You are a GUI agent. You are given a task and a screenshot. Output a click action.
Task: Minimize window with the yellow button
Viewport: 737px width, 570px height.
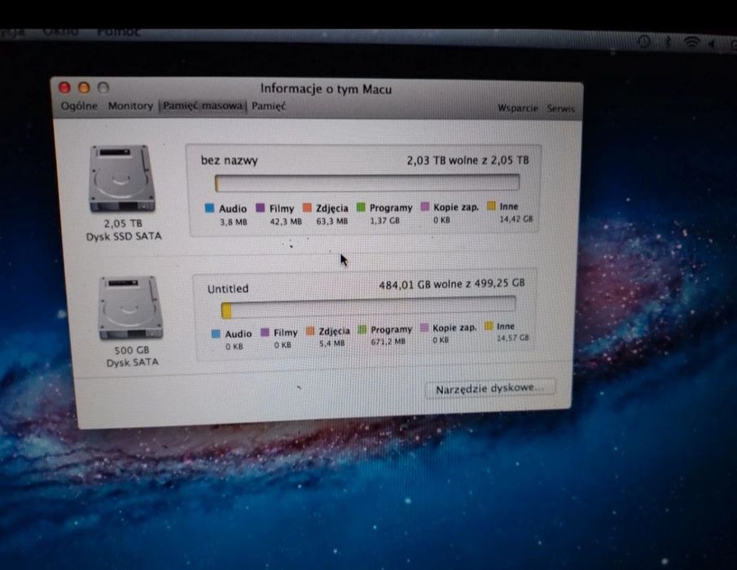pos(84,88)
